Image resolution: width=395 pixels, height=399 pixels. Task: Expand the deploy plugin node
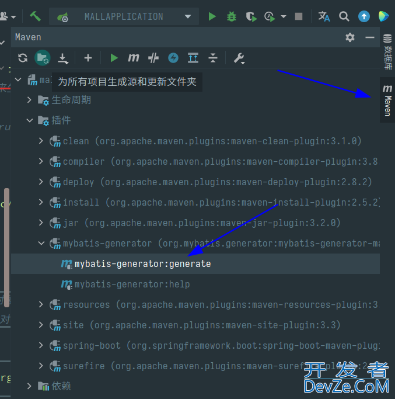41,182
